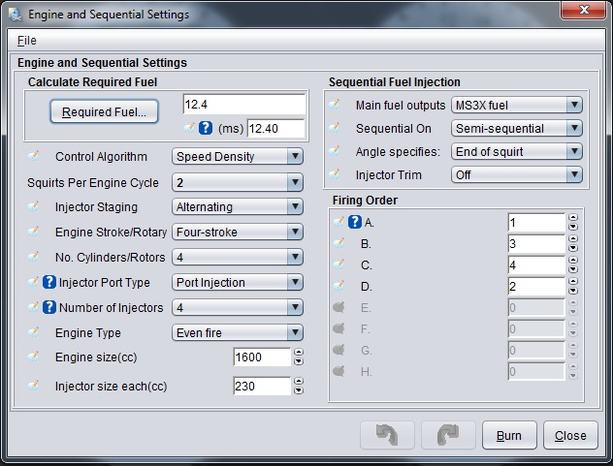The height and width of the screenshot is (466, 613).
Task: Increase the Injector size each(cc) with the up arrow
Action: [299, 382]
